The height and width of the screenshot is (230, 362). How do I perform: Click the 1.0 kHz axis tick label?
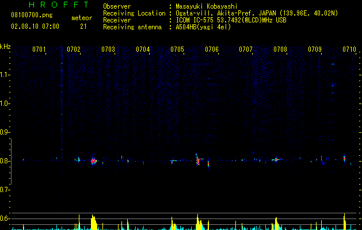point(4,103)
